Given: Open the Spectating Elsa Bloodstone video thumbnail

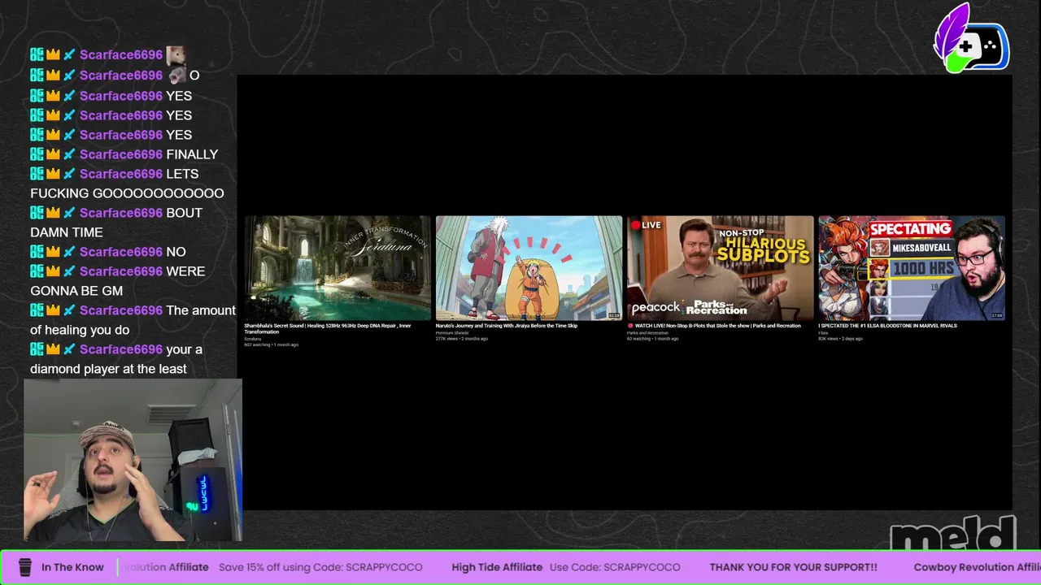Looking at the screenshot, I should 912,268.
